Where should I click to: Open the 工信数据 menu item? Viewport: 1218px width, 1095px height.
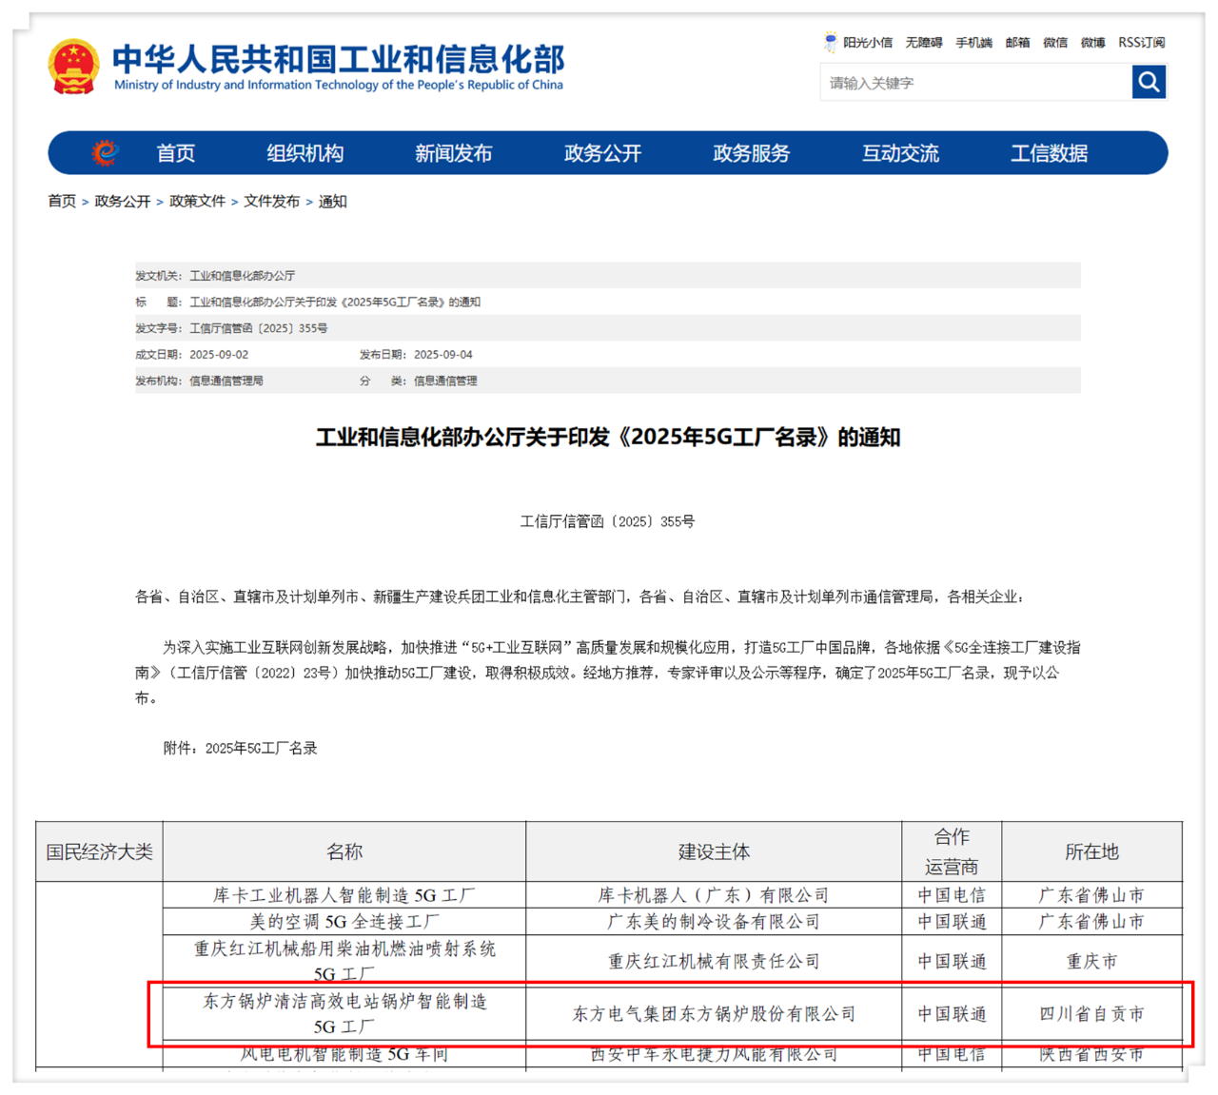point(1049,153)
